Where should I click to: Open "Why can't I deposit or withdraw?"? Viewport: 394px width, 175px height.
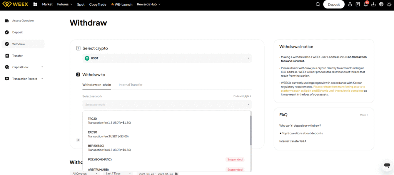pyautogui.click(x=300, y=125)
